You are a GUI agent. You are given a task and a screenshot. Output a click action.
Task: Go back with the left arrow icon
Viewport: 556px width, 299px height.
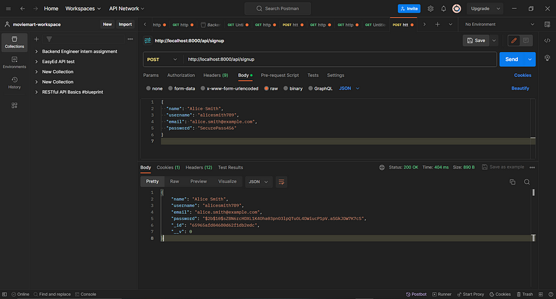coord(22,8)
